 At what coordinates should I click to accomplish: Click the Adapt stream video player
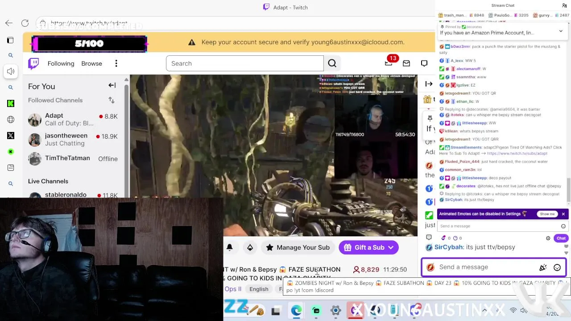(x=273, y=155)
